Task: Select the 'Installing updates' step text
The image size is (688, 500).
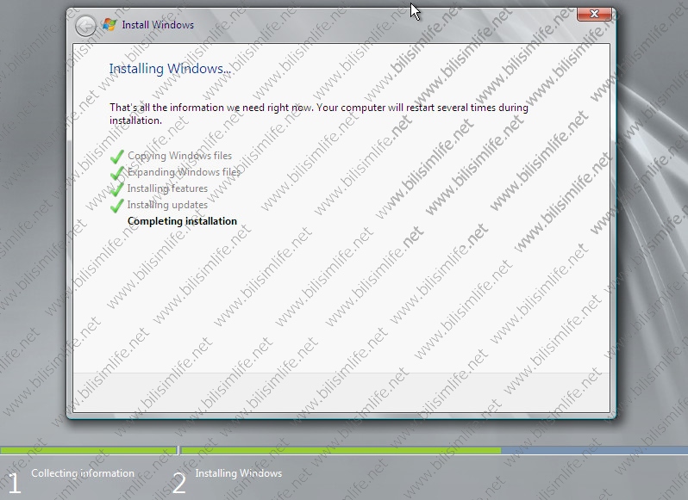Action: point(167,205)
